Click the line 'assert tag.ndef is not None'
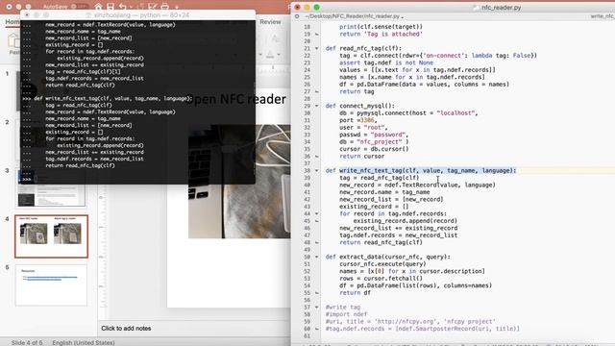 pyautogui.click(x=386, y=62)
